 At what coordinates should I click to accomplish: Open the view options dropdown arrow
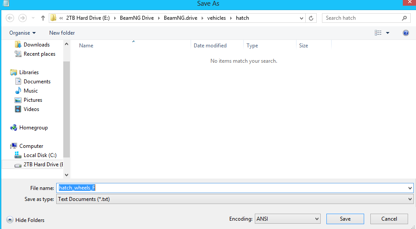(x=387, y=33)
